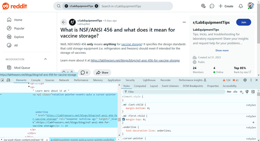Open the labfreezers.net blog link in post
260x141 pixels.
click(x=135, y=60)
